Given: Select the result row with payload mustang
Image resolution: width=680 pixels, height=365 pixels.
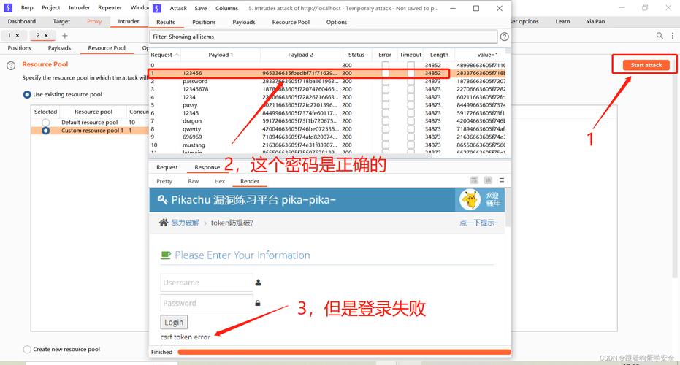Looking at the screenshot, I should tap(327, 145).
